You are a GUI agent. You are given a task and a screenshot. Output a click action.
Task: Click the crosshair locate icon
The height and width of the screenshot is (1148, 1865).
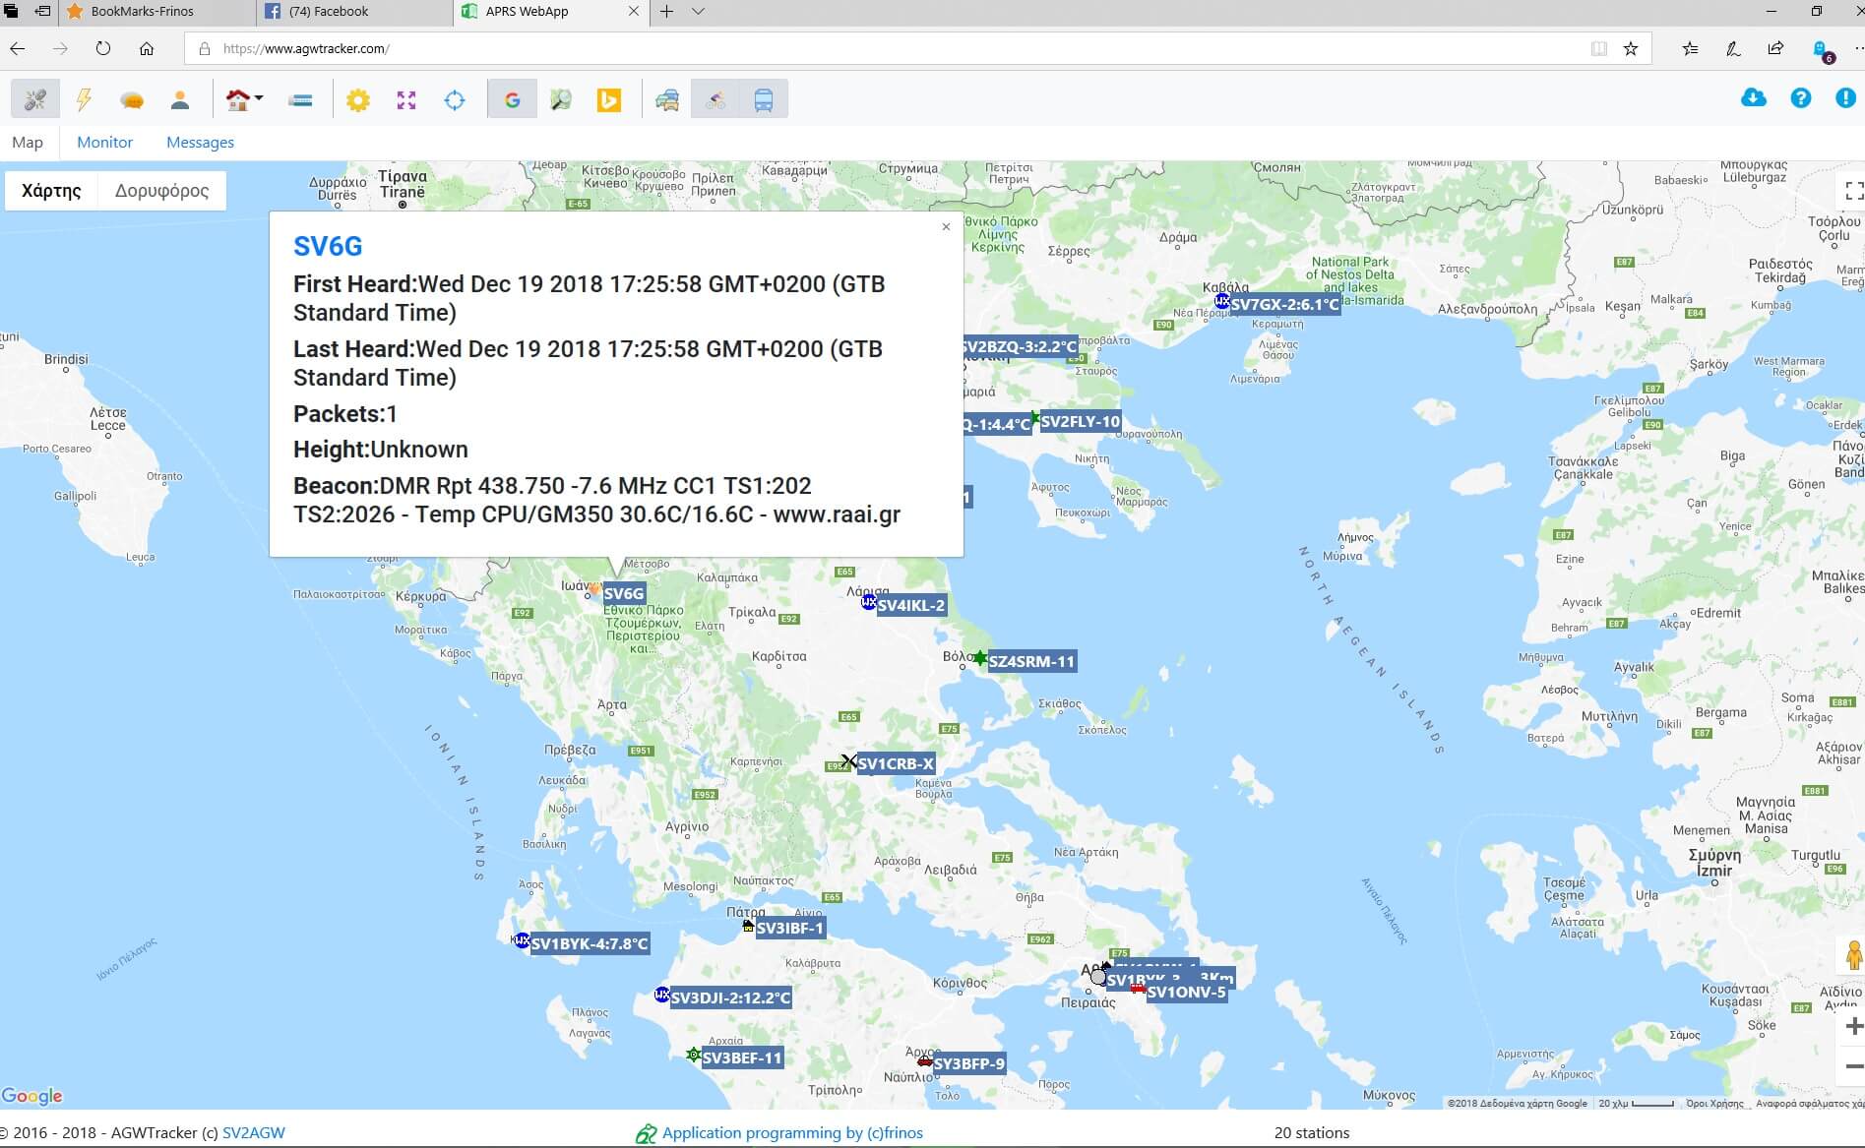pyautogui.click(x=455, y=98)
